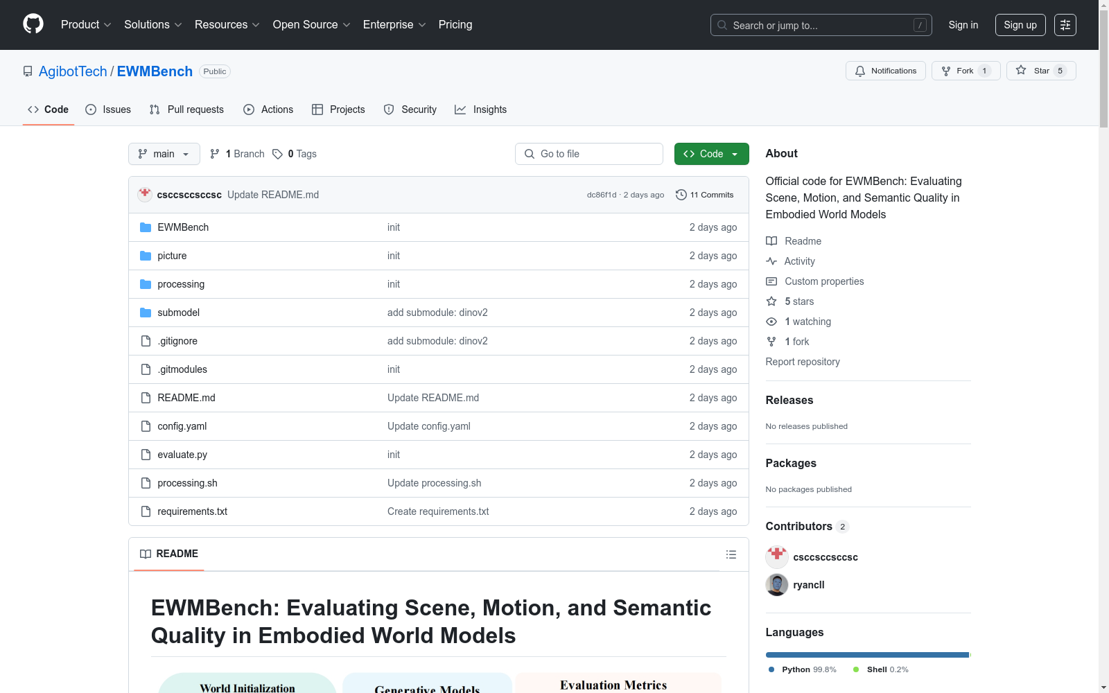Open the global navigation command palette icon

pos(1065,25)
